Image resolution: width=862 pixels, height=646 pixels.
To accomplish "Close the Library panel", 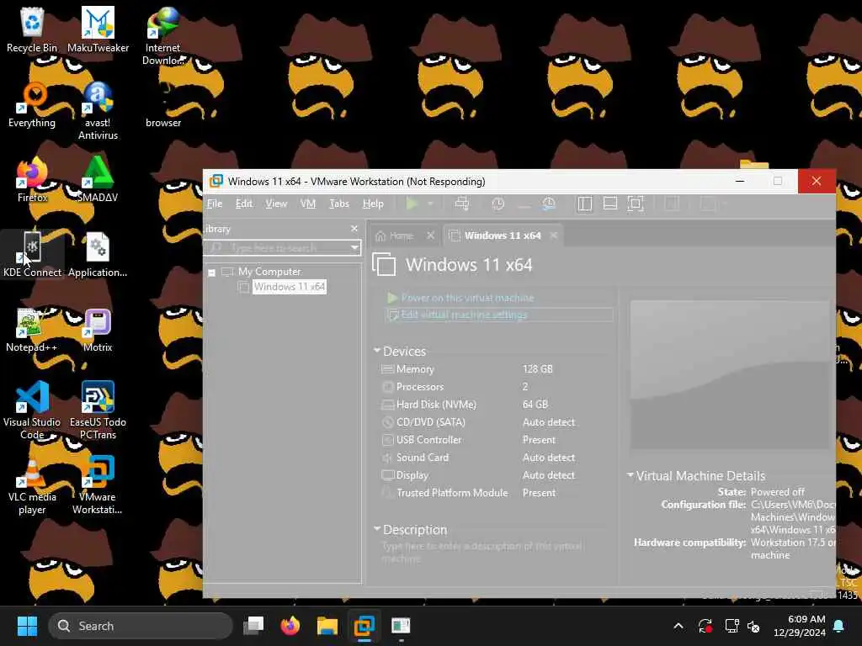I will coord(354,229).
